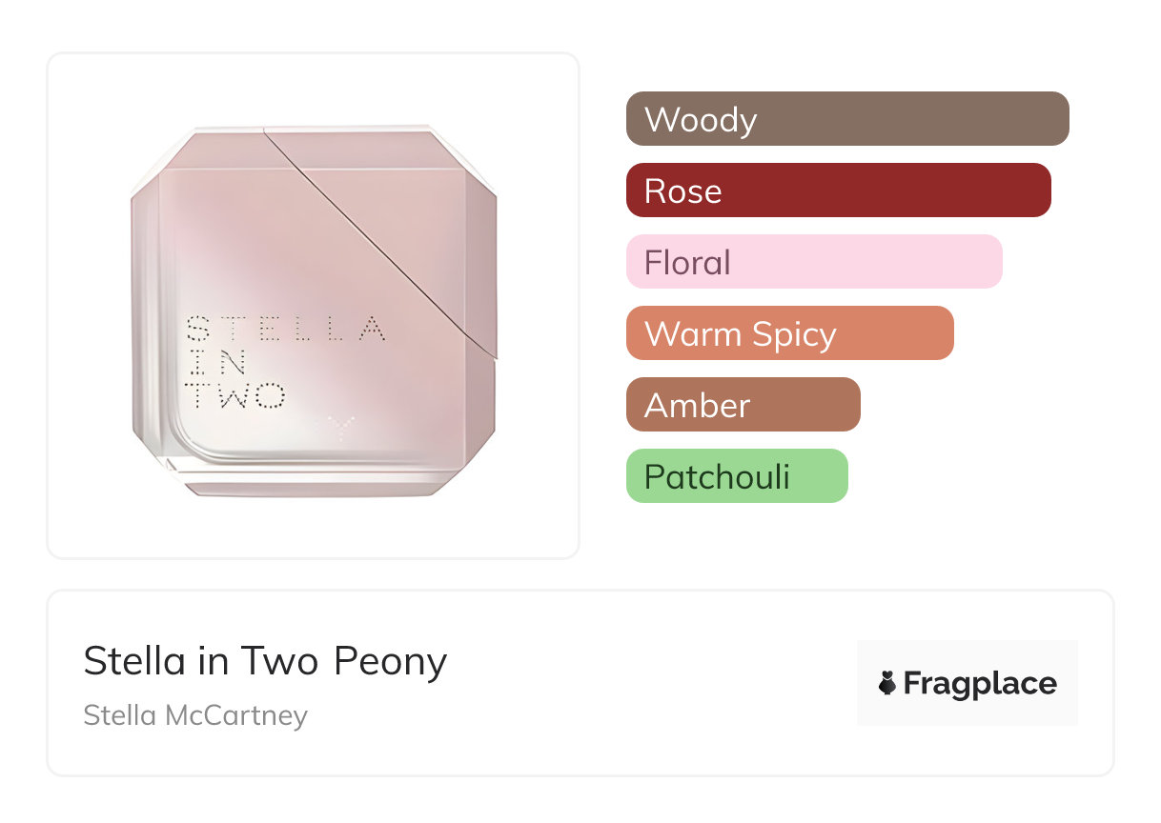Click the 'Stella in Two' title text
This screenshot has height=823, width=1161.
pos(202,661)
